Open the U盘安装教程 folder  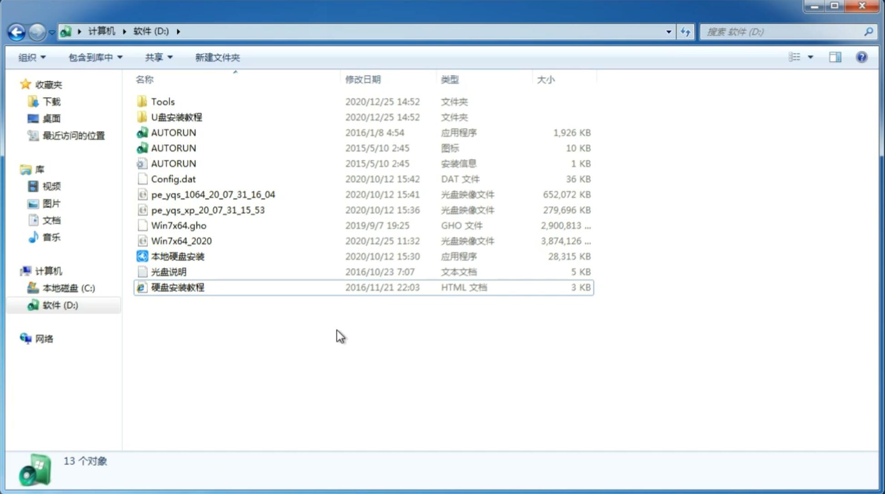[x=176, y=117]
